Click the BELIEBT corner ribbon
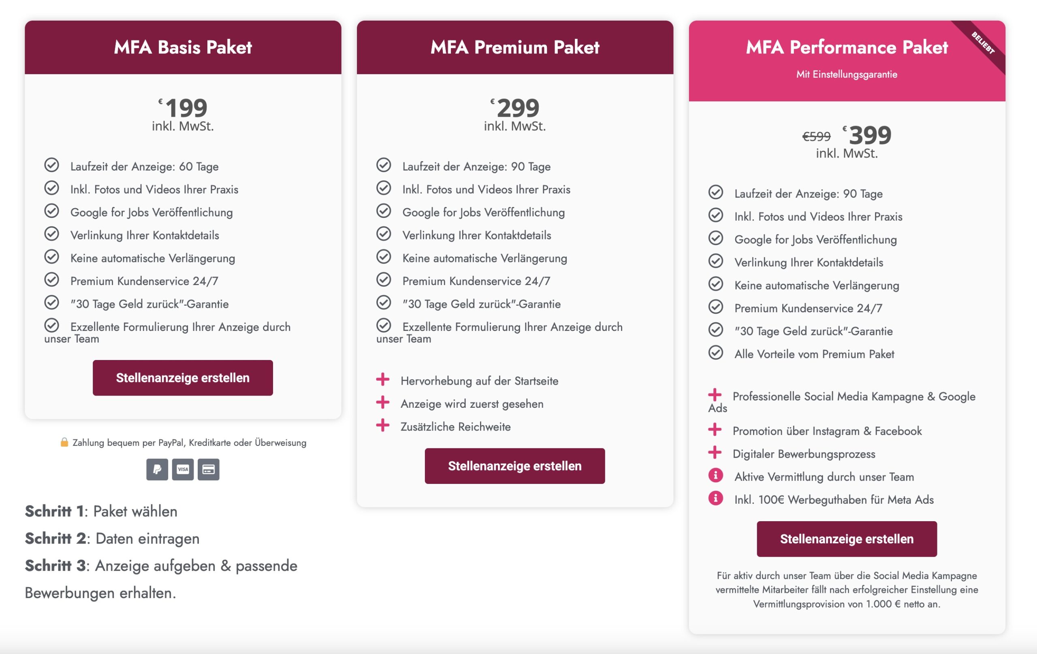Screen dimensions: 1037x654 (x=983, y=43)
